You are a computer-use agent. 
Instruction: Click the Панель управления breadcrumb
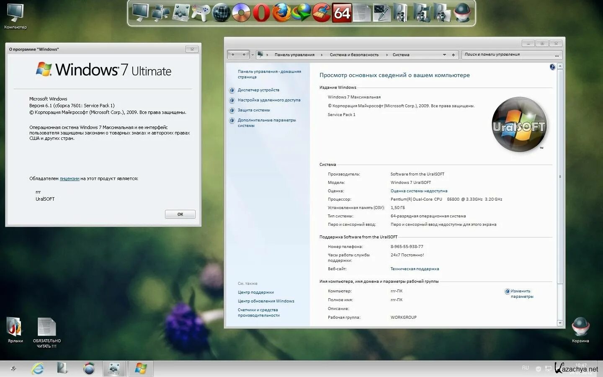294,55
